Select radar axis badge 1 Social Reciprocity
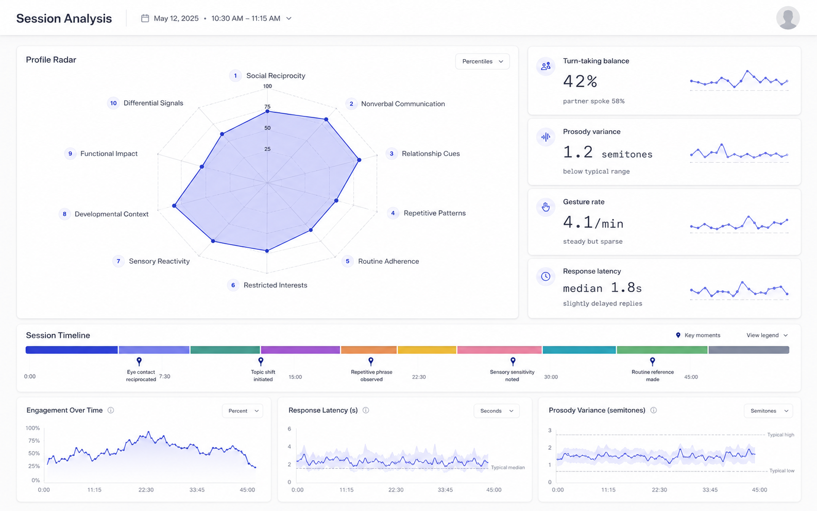The height and width of the screenshot is (511, 817). pyautogui.click(x=235, y=76)
